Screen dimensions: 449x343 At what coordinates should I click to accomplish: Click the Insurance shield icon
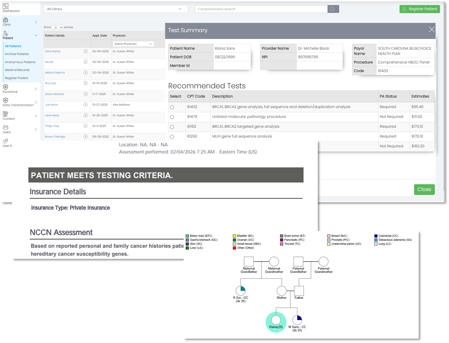[5, 87]
